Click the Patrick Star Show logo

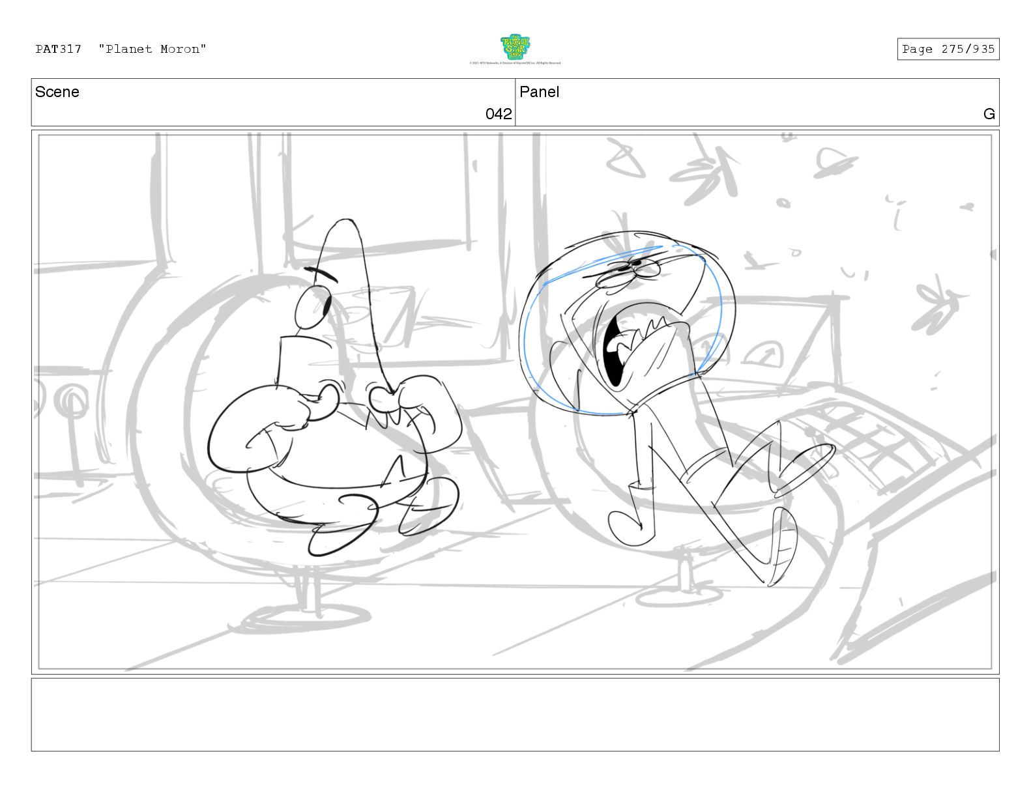pyautogui.click(x=515, y=47)
